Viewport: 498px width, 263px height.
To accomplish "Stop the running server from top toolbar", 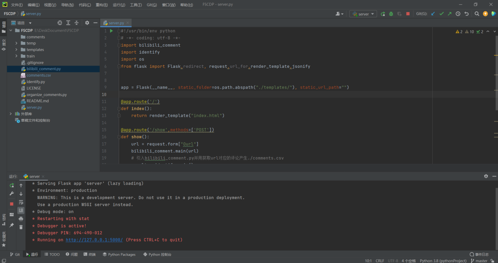I will (x=408, y=14).
